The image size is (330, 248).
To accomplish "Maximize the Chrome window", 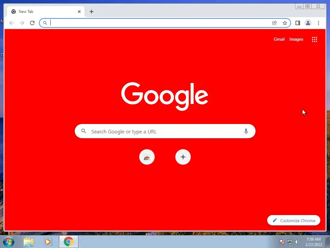I will click(307, 6).
